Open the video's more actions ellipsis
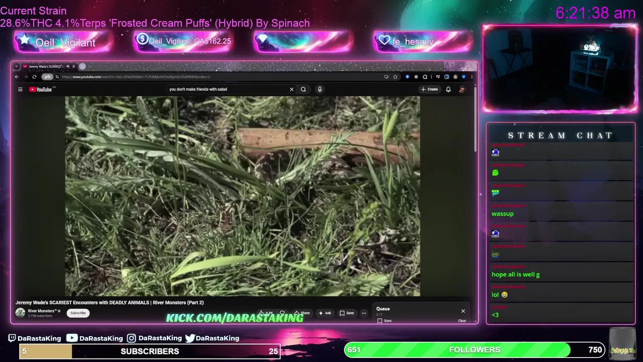This screenshot has width=643, height=362. [x=364, y=313]
